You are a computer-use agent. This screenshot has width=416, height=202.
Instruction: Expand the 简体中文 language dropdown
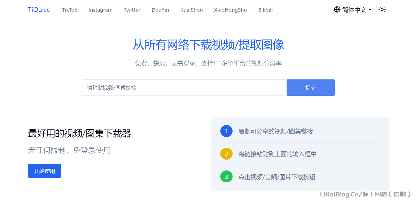357,10
